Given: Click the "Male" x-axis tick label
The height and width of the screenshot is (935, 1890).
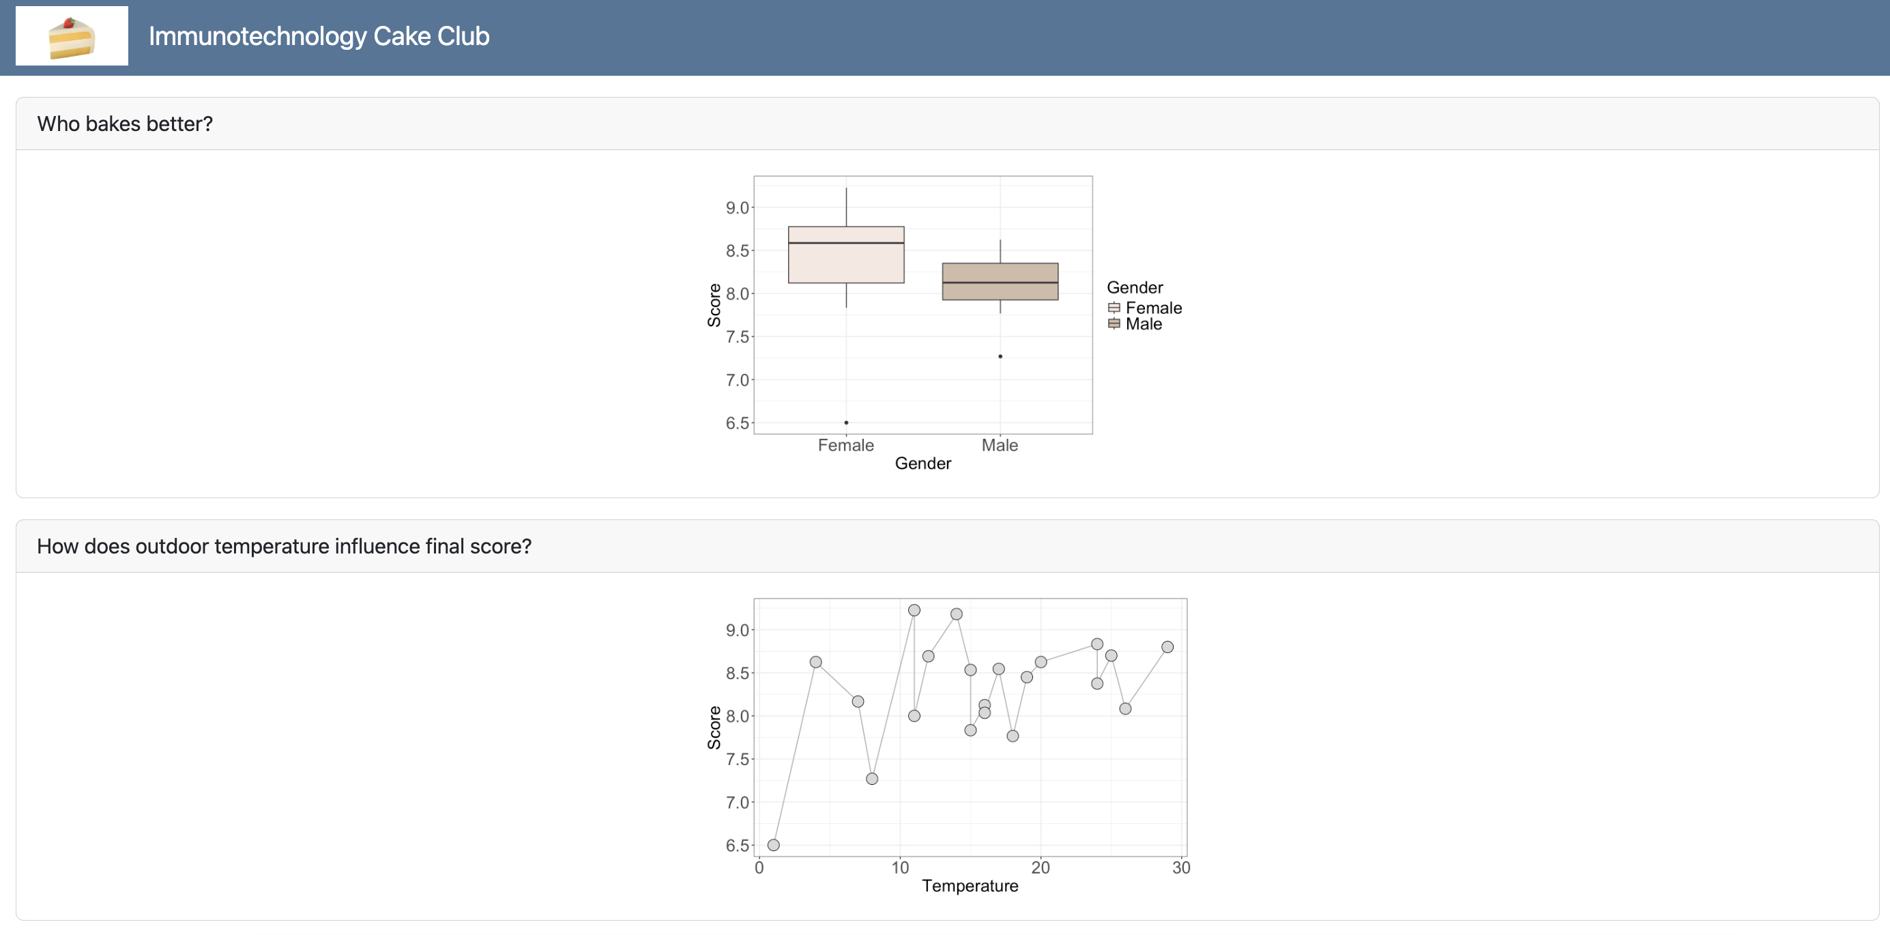Looking at the screenshot, I should (x=1000, y=446).
